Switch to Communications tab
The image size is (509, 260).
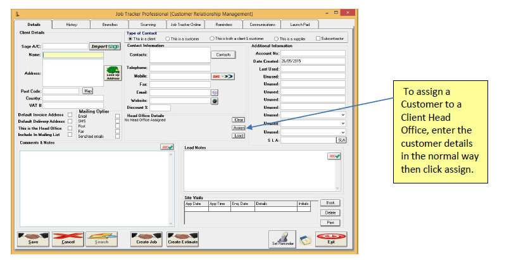click(x=262, y=25)
